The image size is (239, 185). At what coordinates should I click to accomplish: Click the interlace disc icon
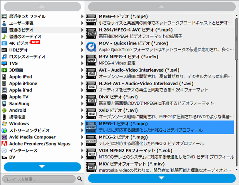click(4, 150)
